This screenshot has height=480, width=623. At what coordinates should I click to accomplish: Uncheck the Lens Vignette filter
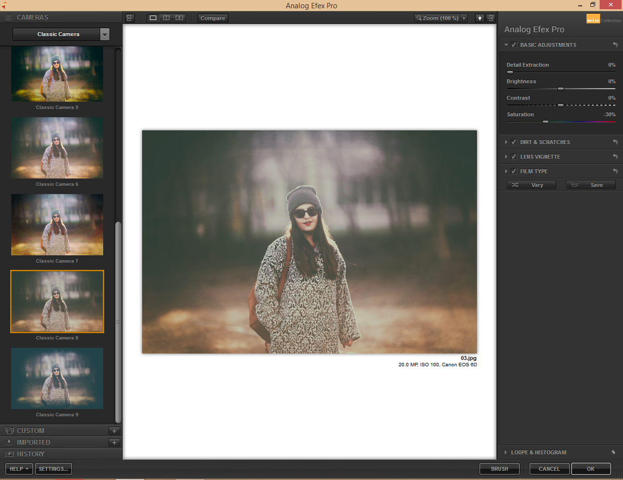514,157
